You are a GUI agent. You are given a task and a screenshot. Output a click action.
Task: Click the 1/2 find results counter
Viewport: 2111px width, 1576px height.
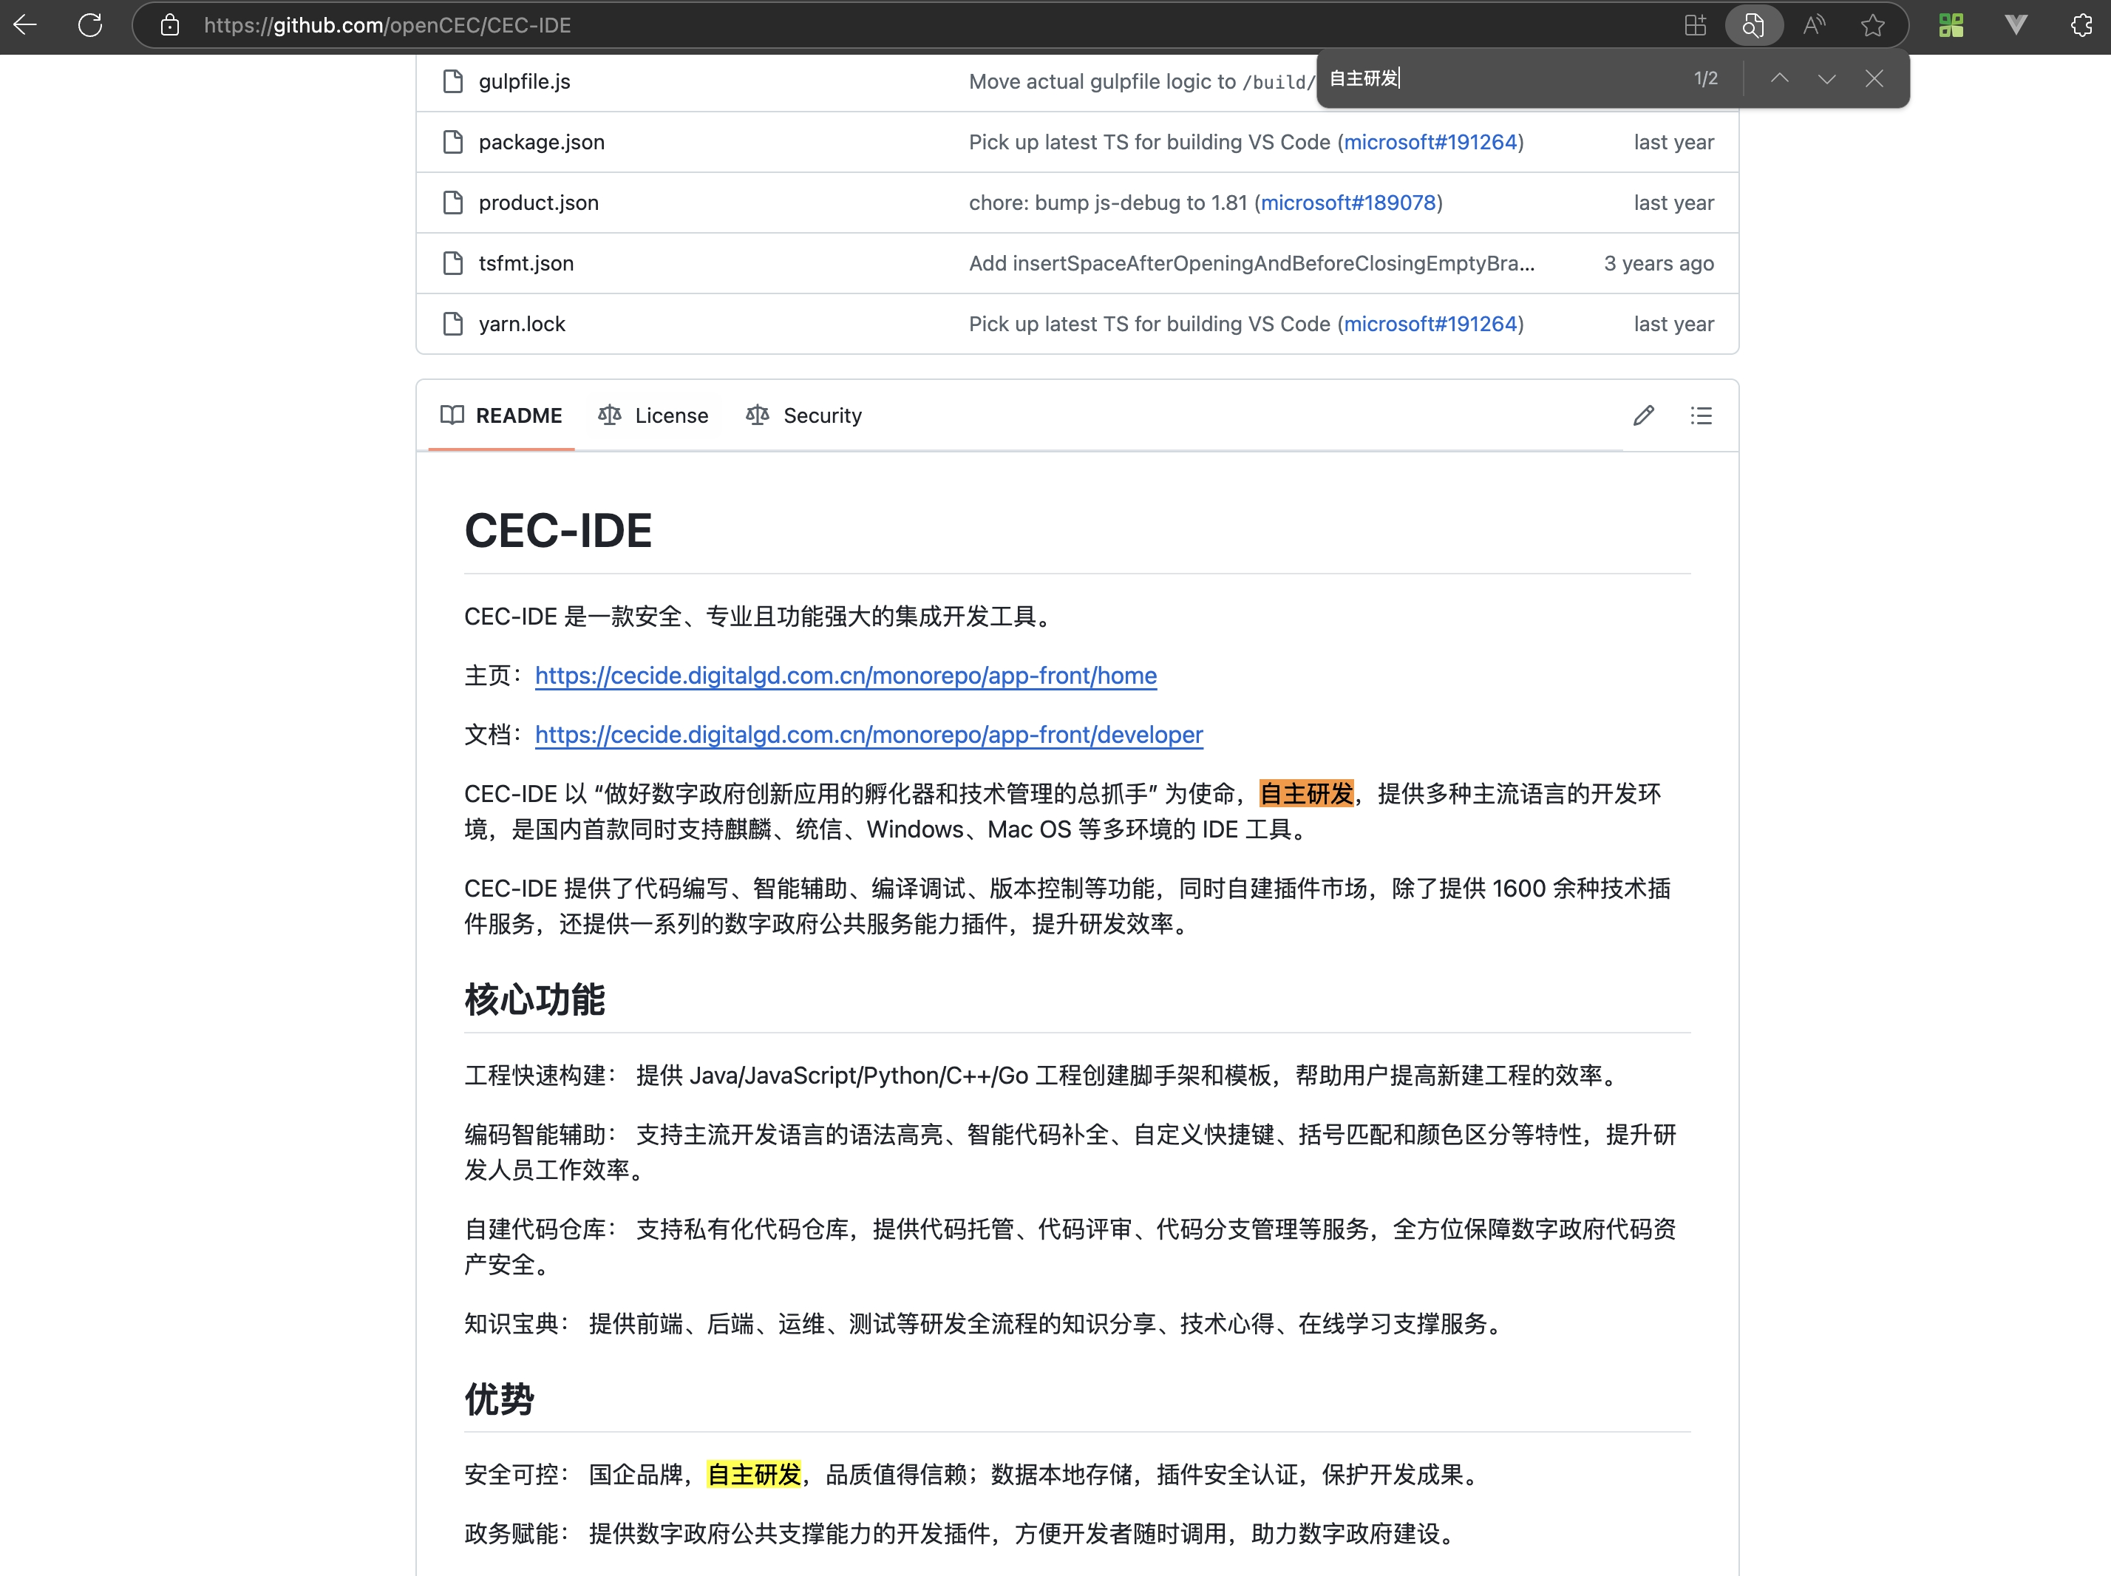pos(1706,78)
